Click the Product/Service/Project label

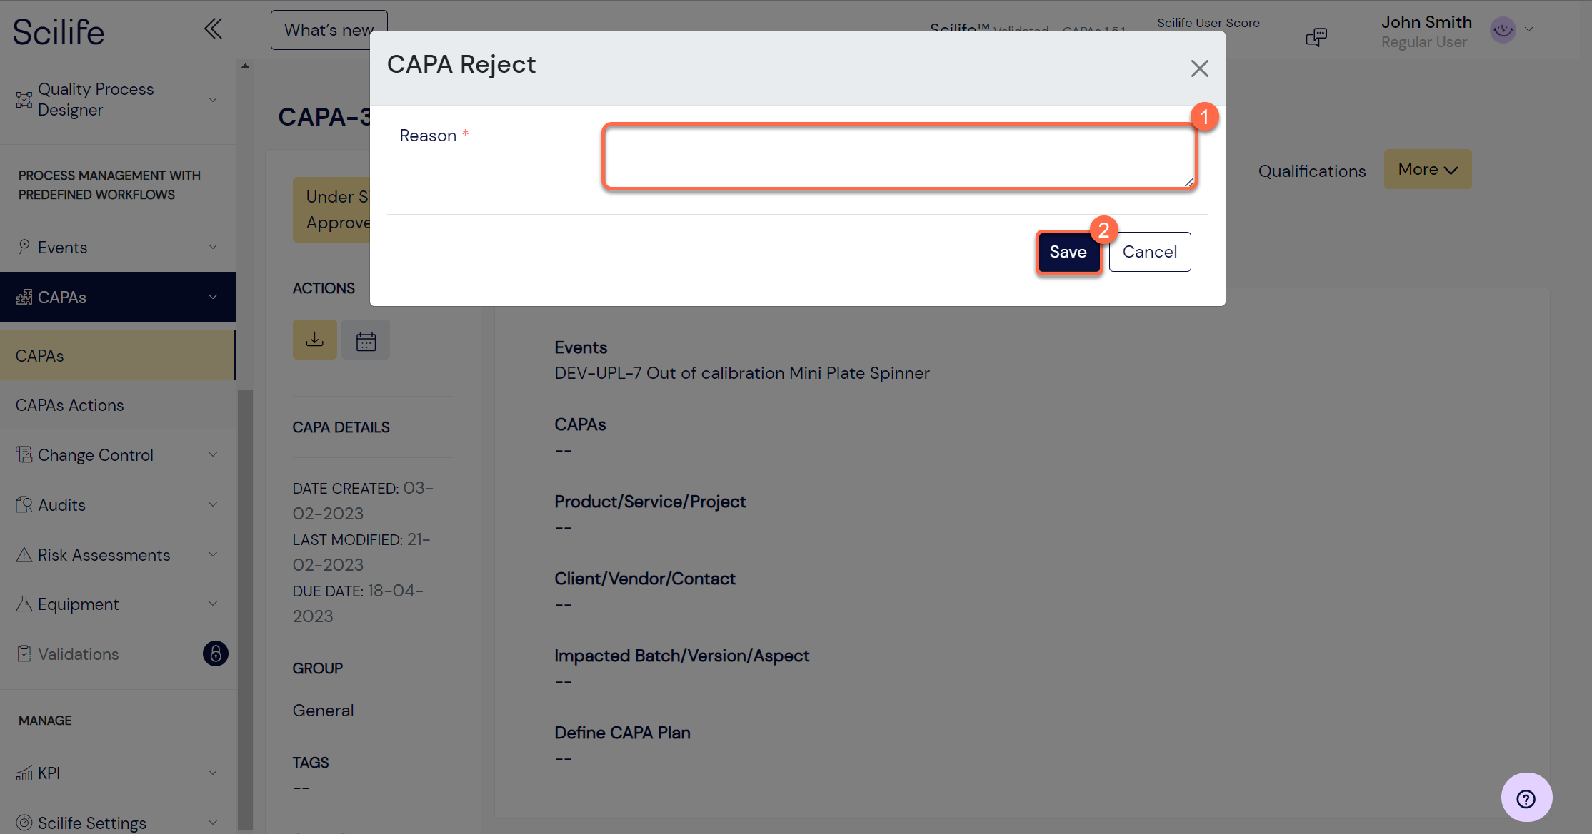650,502
